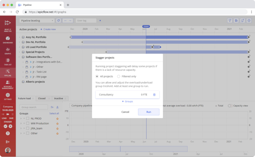Viewport: 255px width, 157px height.
Task: Click the timeline range slider at bottom
Action: (128, 149)
